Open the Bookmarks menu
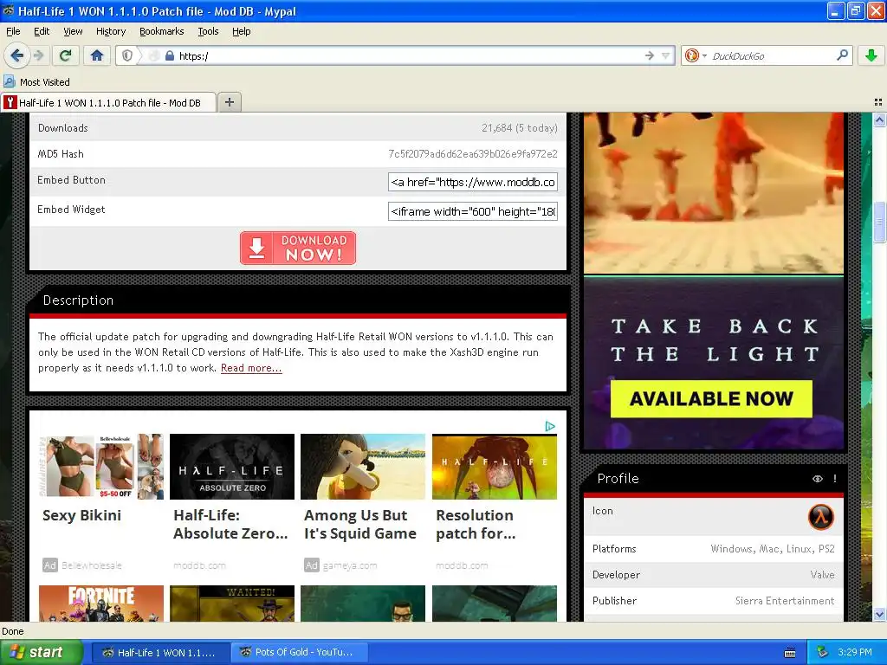Screen dimensions: 887x665 pyautogui.click(x=162, y=31)
